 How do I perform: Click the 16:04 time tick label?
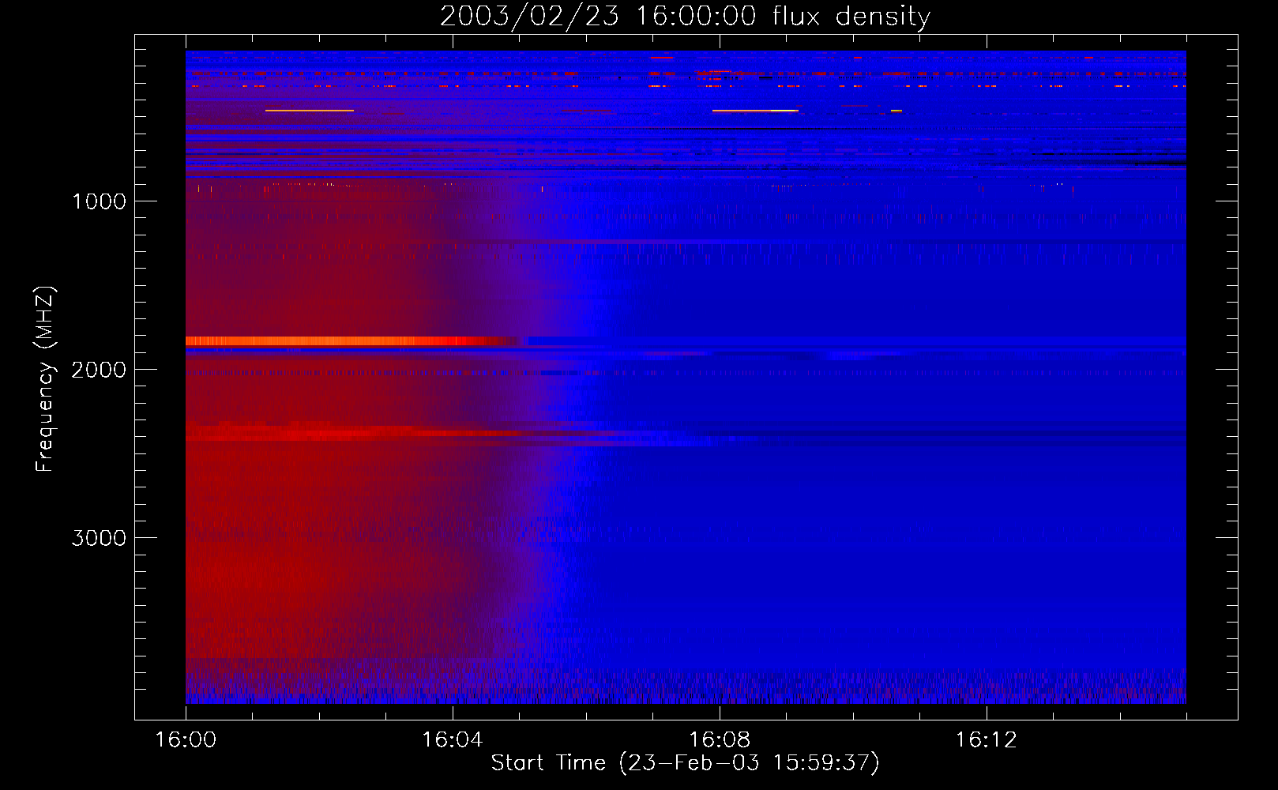click(453, 740)
